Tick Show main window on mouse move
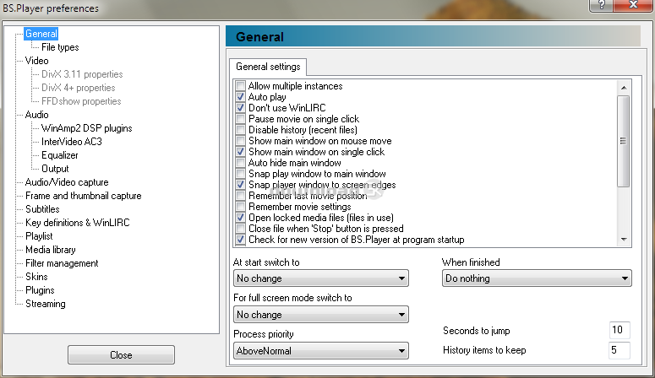Image resolution: width=655 pixels, height=378 pixels. 240,141
